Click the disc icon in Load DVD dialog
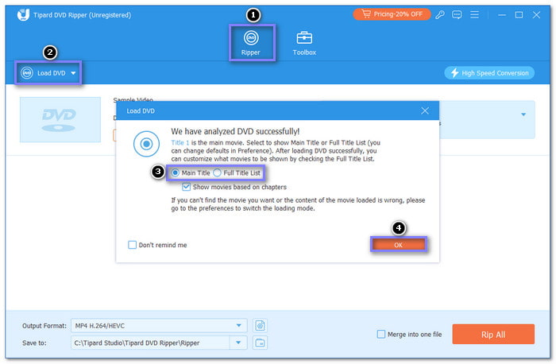The width and height of the screenshot is (556, 364). click(x=146, y=144)
